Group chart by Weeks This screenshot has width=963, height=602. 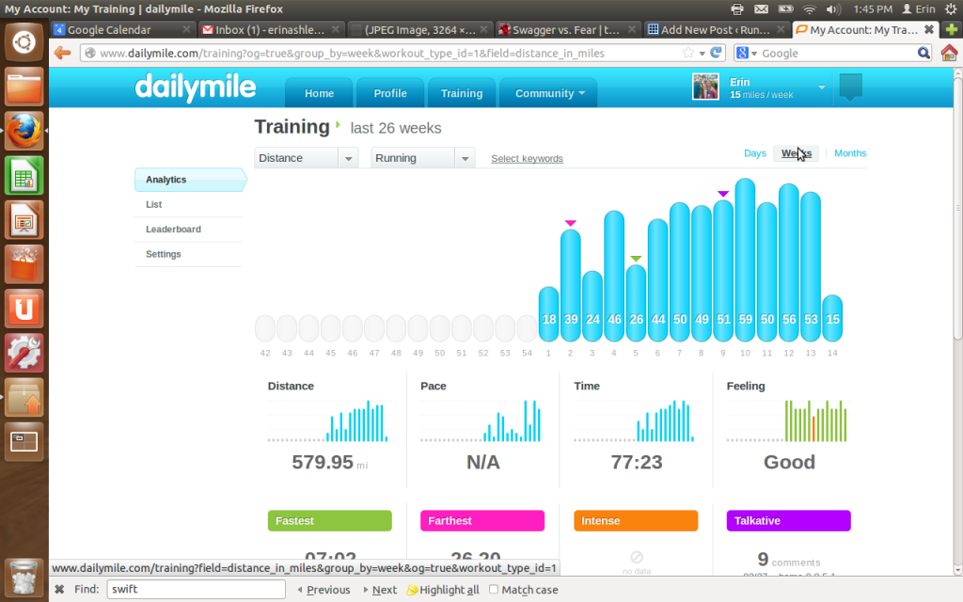[796, 153]
